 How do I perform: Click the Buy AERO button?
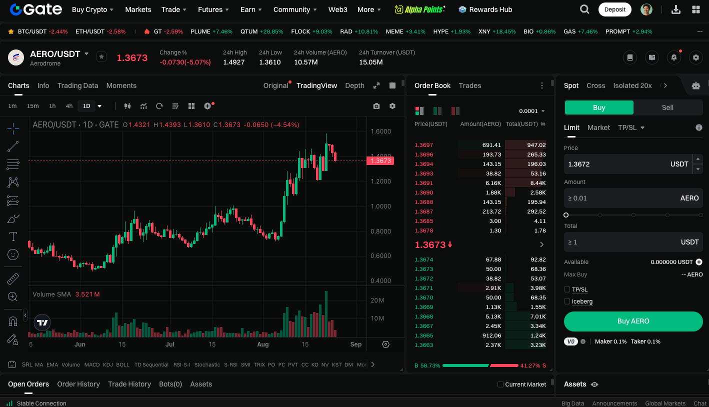point(633,321)
